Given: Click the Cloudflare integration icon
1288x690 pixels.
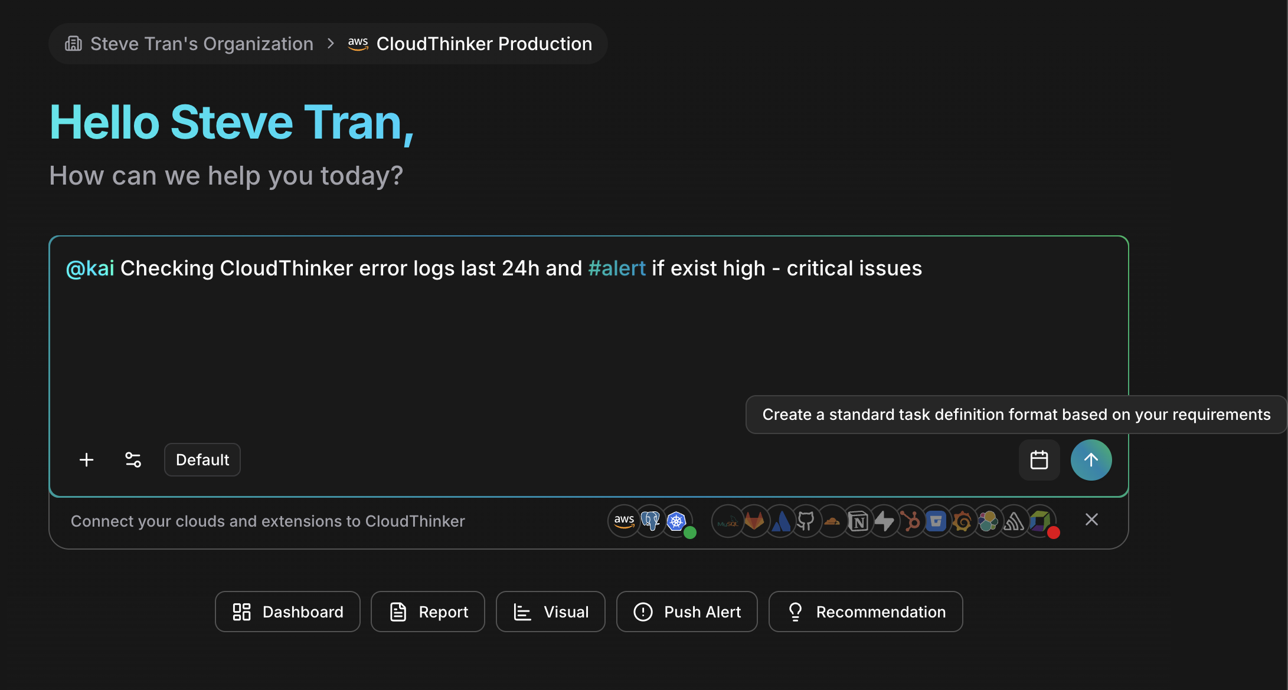Looking at the screenshot, I should [832, 521].
